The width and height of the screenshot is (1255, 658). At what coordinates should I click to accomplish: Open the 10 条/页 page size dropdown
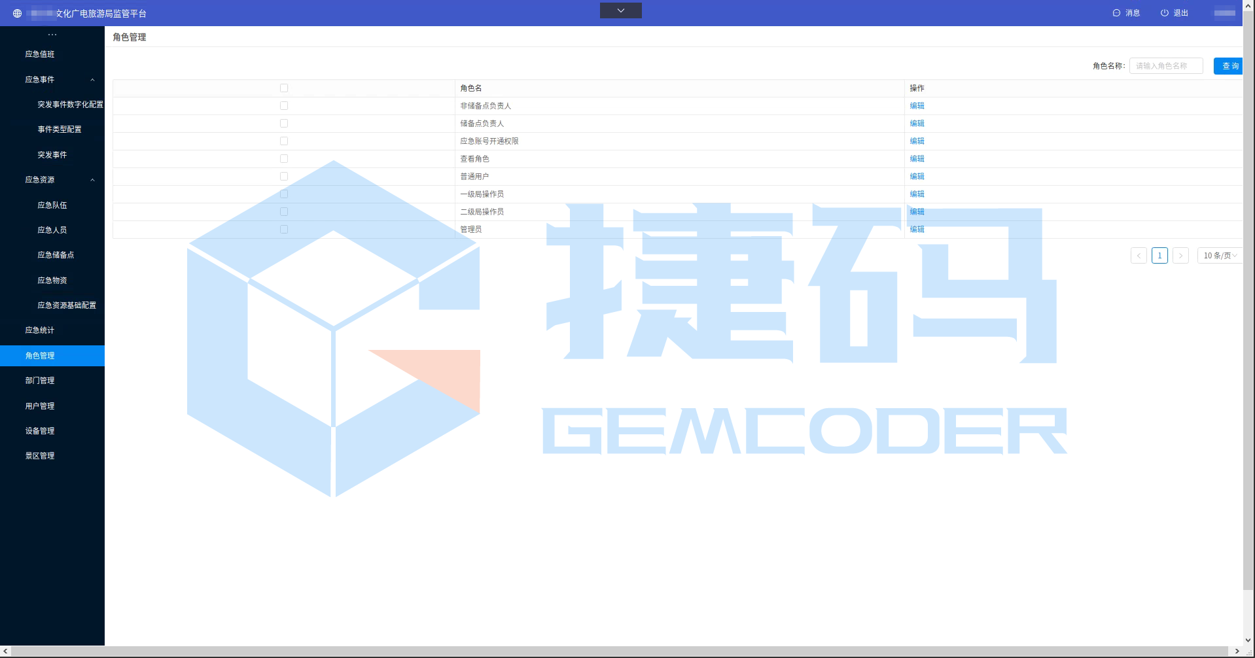tap(1219, 256)
